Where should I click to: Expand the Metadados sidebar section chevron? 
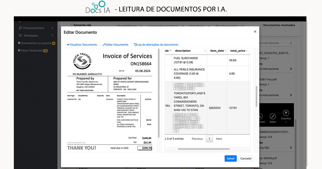(x=52, y=35)
